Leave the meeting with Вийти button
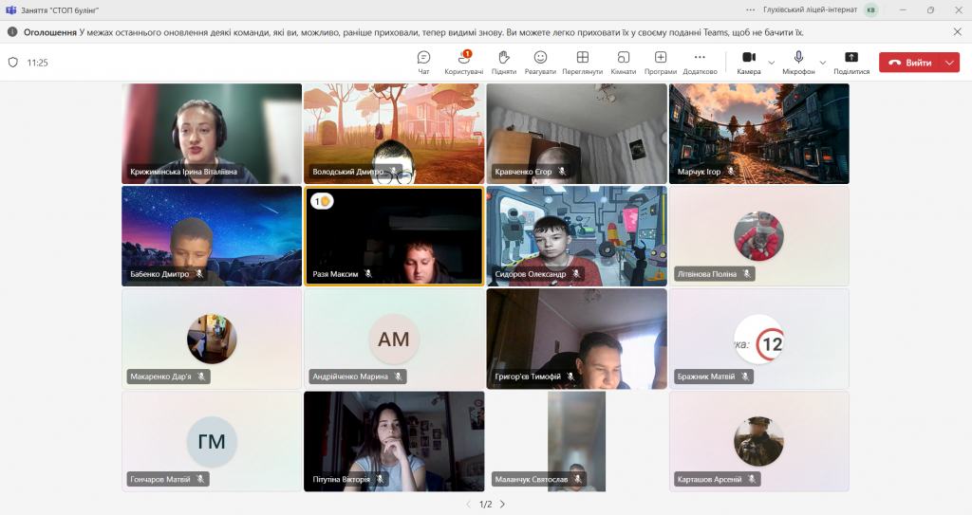Viewport: 972px width, 515px height. (x=910, y=63)
